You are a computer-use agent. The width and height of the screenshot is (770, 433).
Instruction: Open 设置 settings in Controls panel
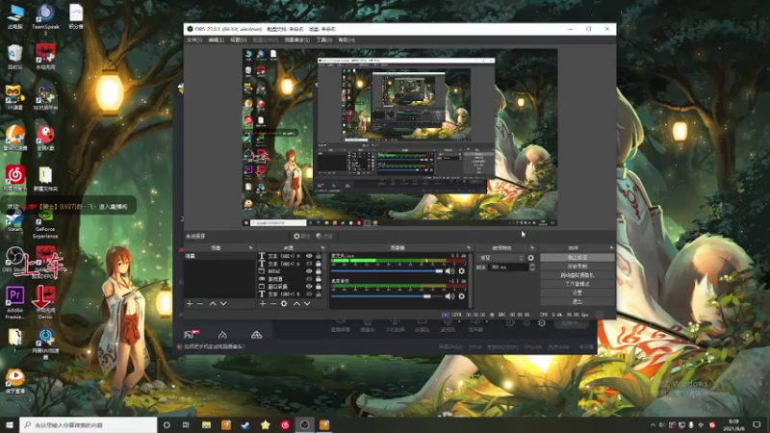pyautogui.click(x=577, y=293)
